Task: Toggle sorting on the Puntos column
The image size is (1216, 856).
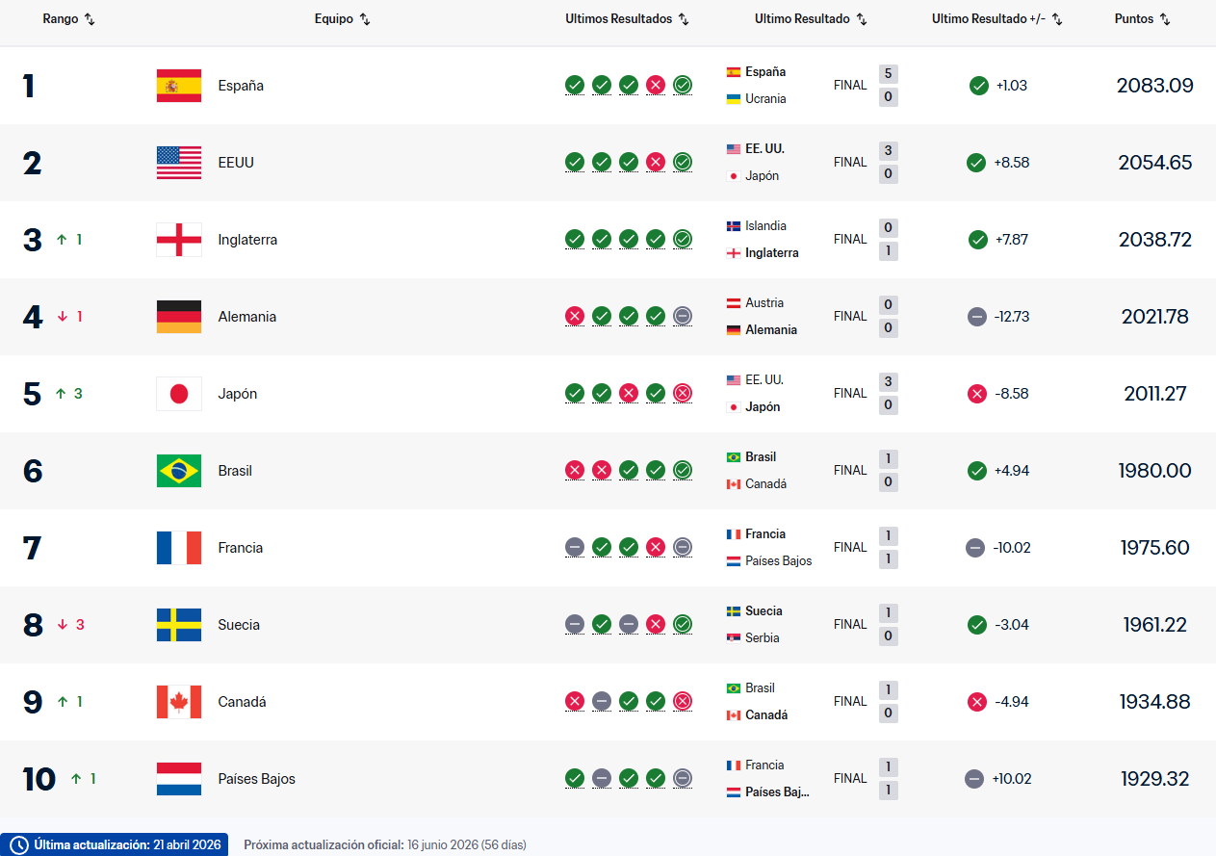Action: [1166, 18]
